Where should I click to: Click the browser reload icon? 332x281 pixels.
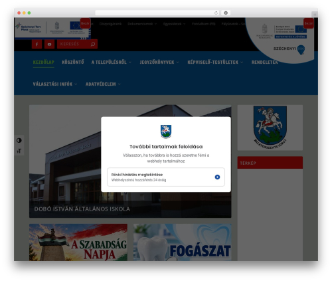click(216, 13)
